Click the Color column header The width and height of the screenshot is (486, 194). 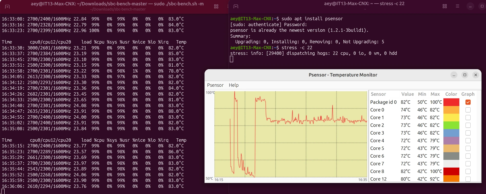coord(451,94)
